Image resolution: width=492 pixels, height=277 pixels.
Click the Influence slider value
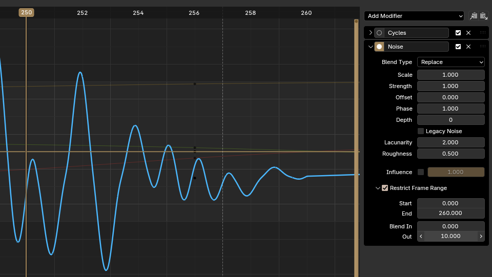click(x=456, y=172)
